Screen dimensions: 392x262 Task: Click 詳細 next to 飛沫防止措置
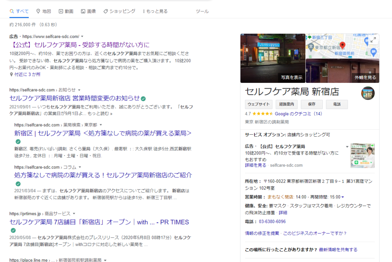click(283, 213)
